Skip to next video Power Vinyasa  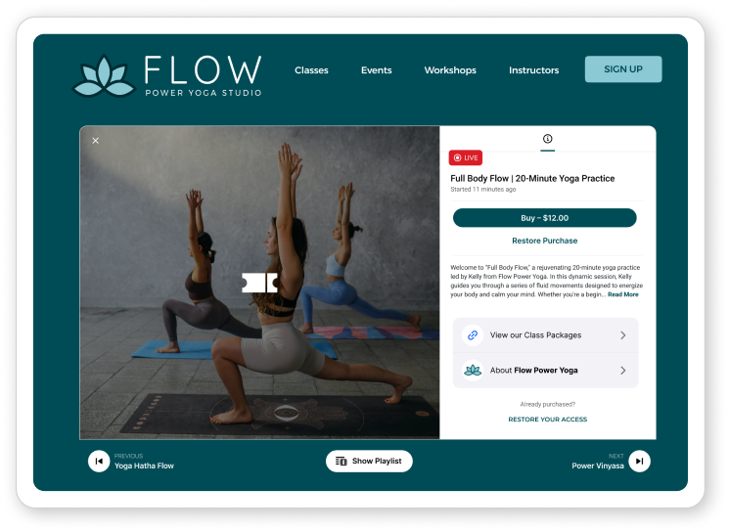(640, 461)
